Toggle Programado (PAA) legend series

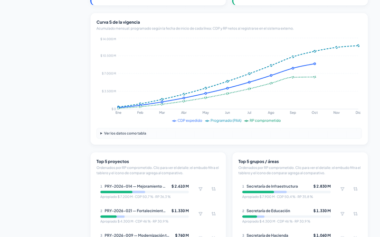coord(223,120)
